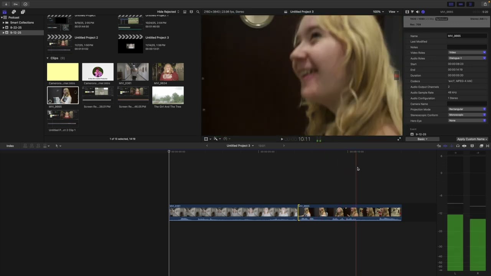Toggle clip appearance filmstrip/list icon
The width and height of the screenshot is (491, 276).
tap(185, 12)
